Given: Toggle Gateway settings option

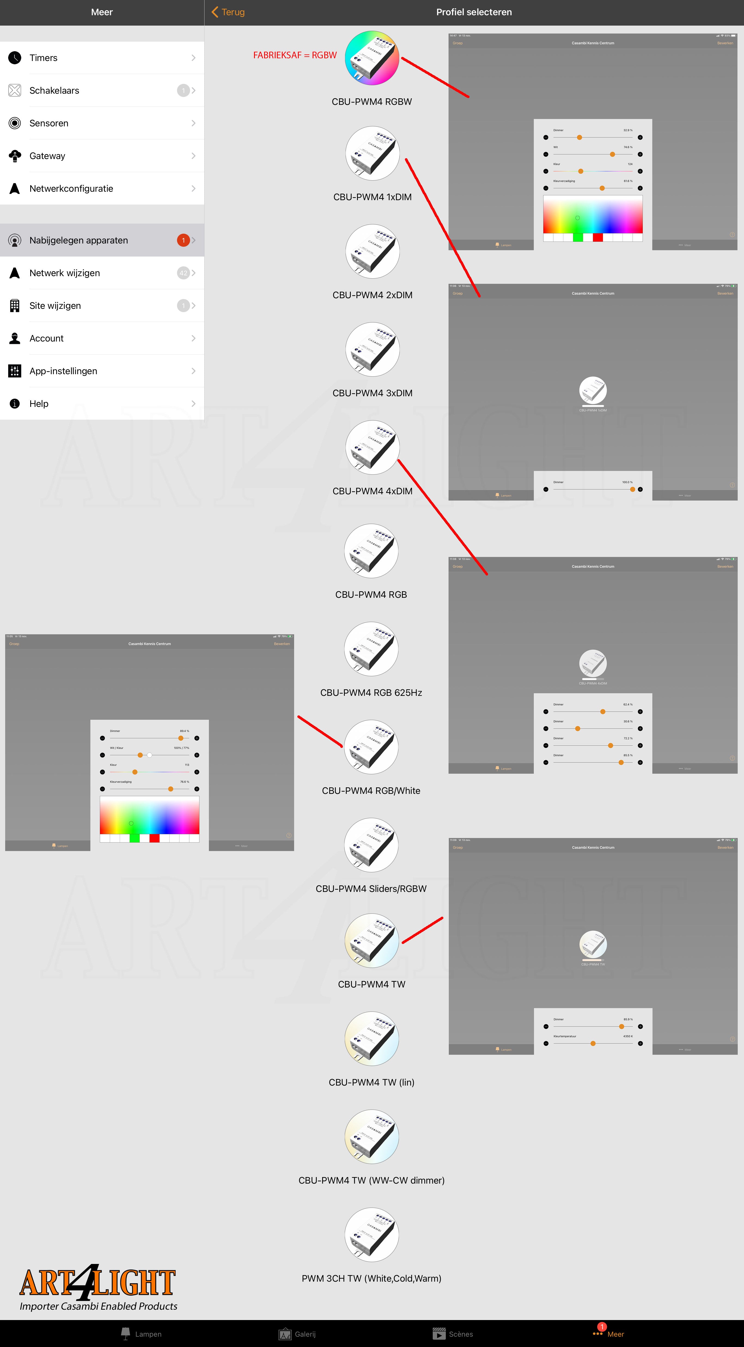Looking at the screenshot, I should [103, 155].
